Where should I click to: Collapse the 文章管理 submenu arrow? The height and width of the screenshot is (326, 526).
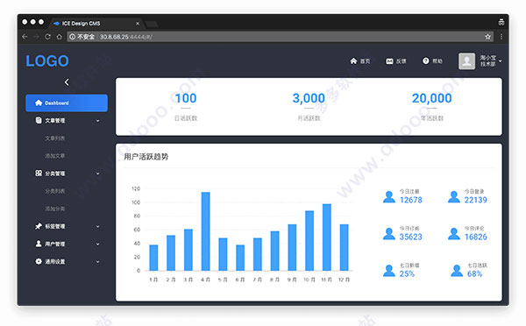click(97, 121)
